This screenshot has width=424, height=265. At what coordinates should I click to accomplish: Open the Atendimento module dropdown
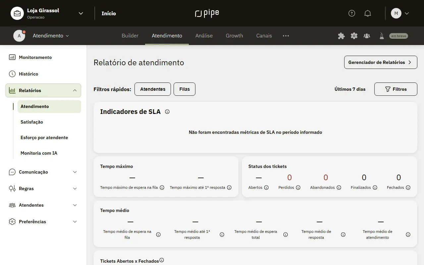(51, 36)
